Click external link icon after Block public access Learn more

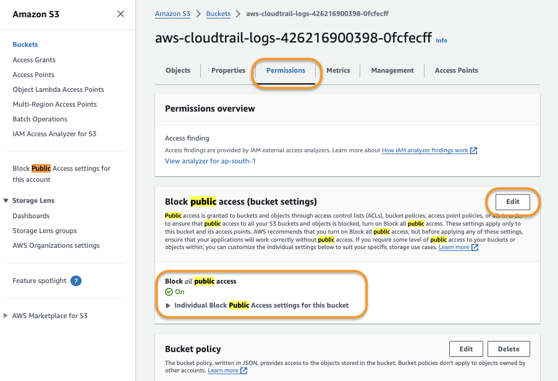[475, 247]
